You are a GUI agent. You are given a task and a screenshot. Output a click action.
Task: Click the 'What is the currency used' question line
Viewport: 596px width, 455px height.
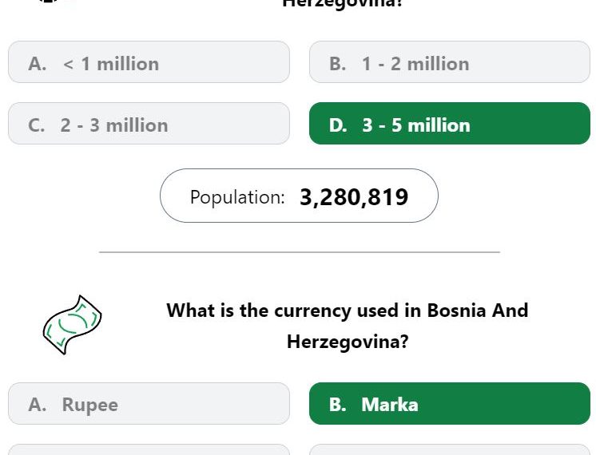[348, 311]
